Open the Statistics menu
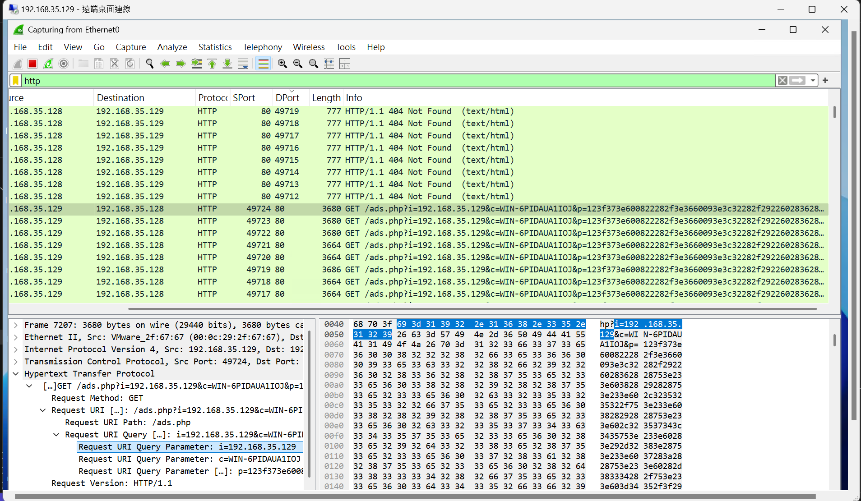The height and width of the screenshot is (501, 861). point(215,47)
